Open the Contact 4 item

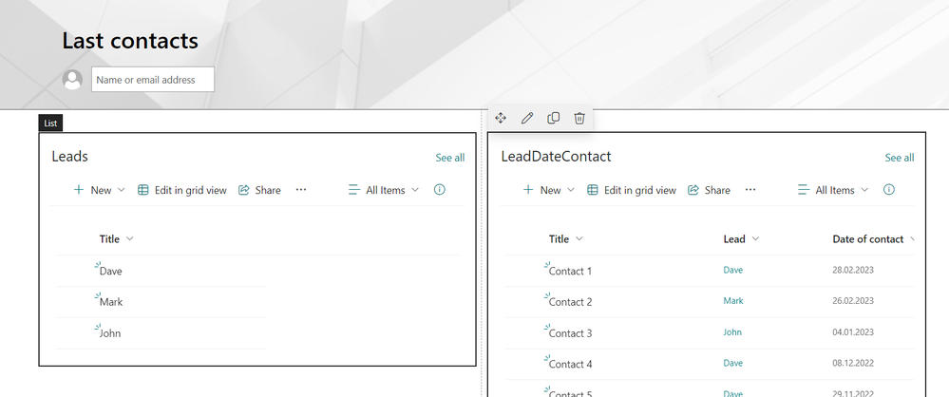point(570,365)
